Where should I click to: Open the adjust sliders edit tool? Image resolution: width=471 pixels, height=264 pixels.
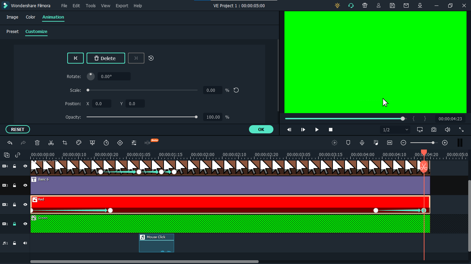134,143
